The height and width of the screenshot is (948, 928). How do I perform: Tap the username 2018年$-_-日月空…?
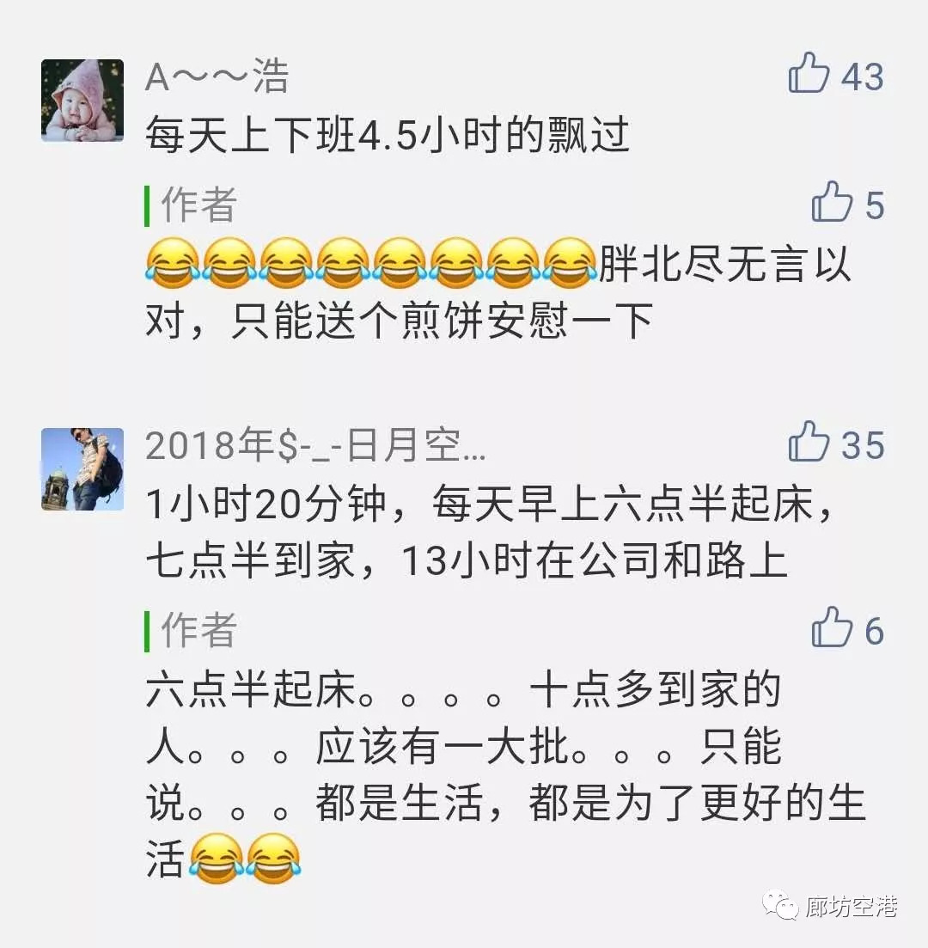(315, 445)
